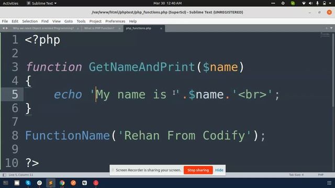Viewport: 335px width, 188px height.
Task: Click the new tab plus icon
Action: pyautogui.click(x=327, y=28)
